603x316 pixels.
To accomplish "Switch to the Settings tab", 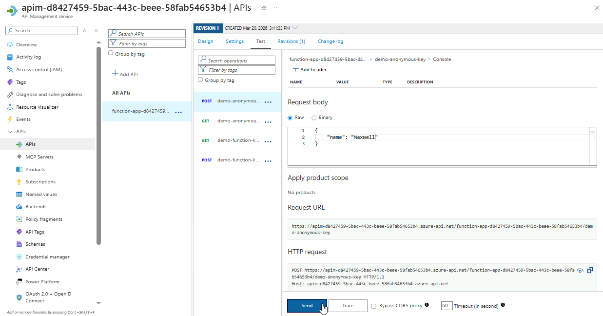I will coord(234,41).
